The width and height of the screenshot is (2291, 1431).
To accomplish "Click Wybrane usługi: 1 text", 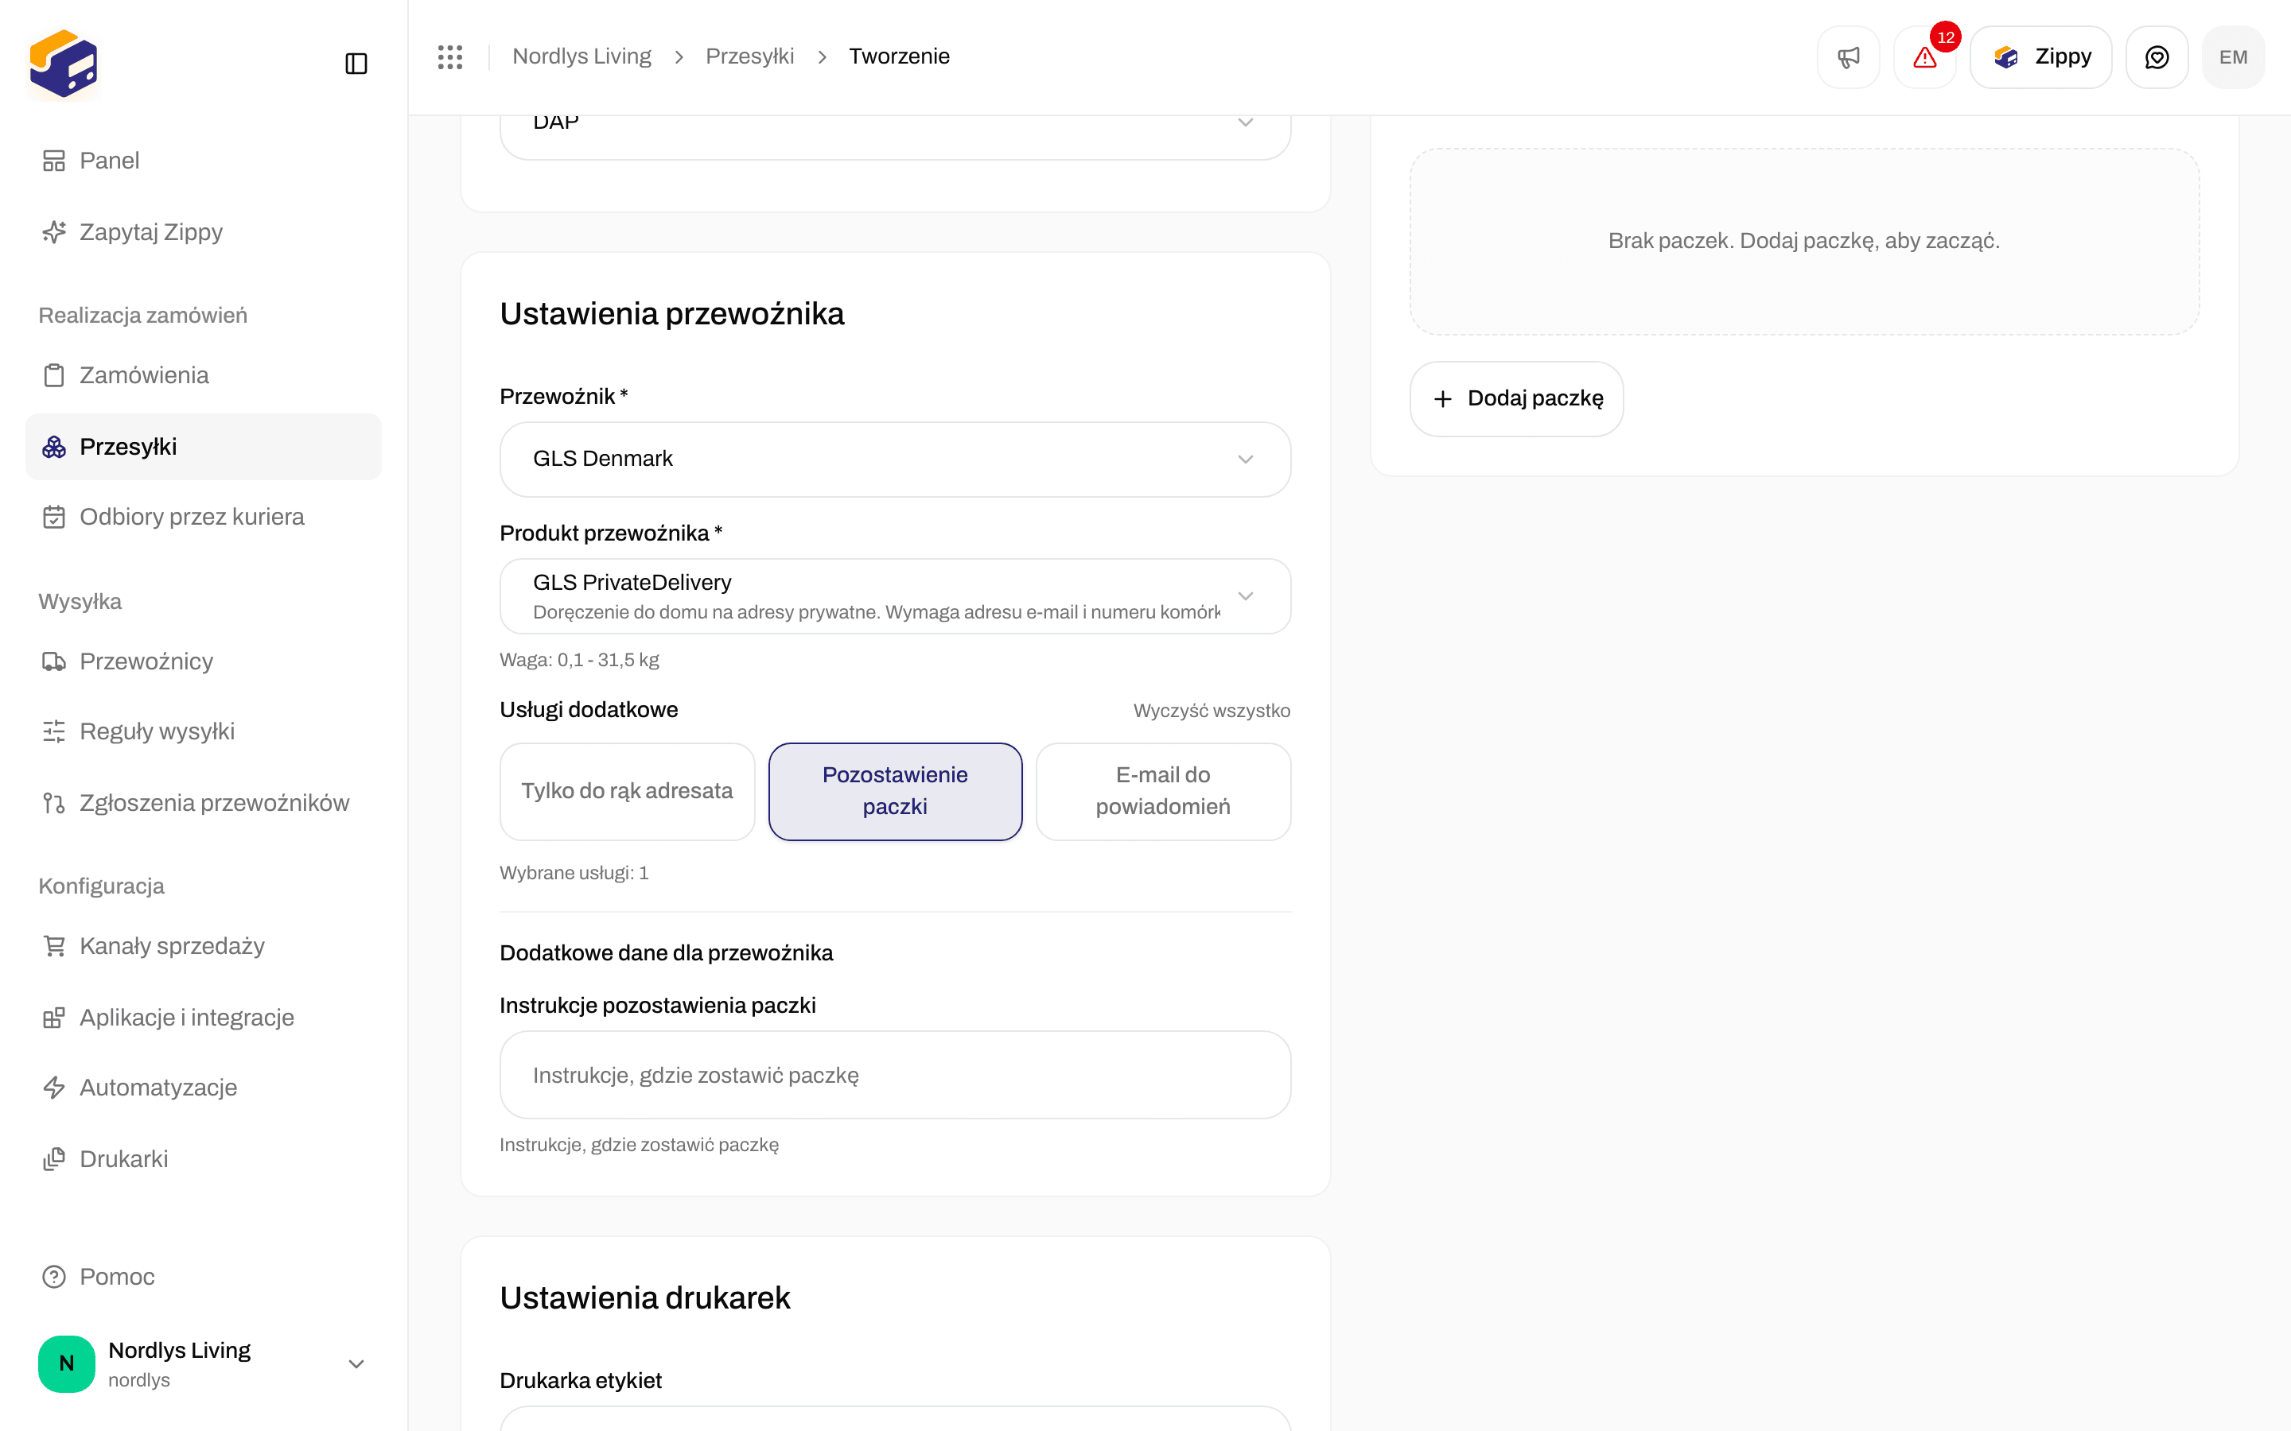I will [x=574, y=873].
